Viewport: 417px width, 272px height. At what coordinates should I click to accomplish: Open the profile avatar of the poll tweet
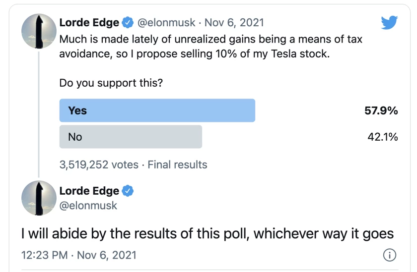pyautogui.click(x=38, y=31)
